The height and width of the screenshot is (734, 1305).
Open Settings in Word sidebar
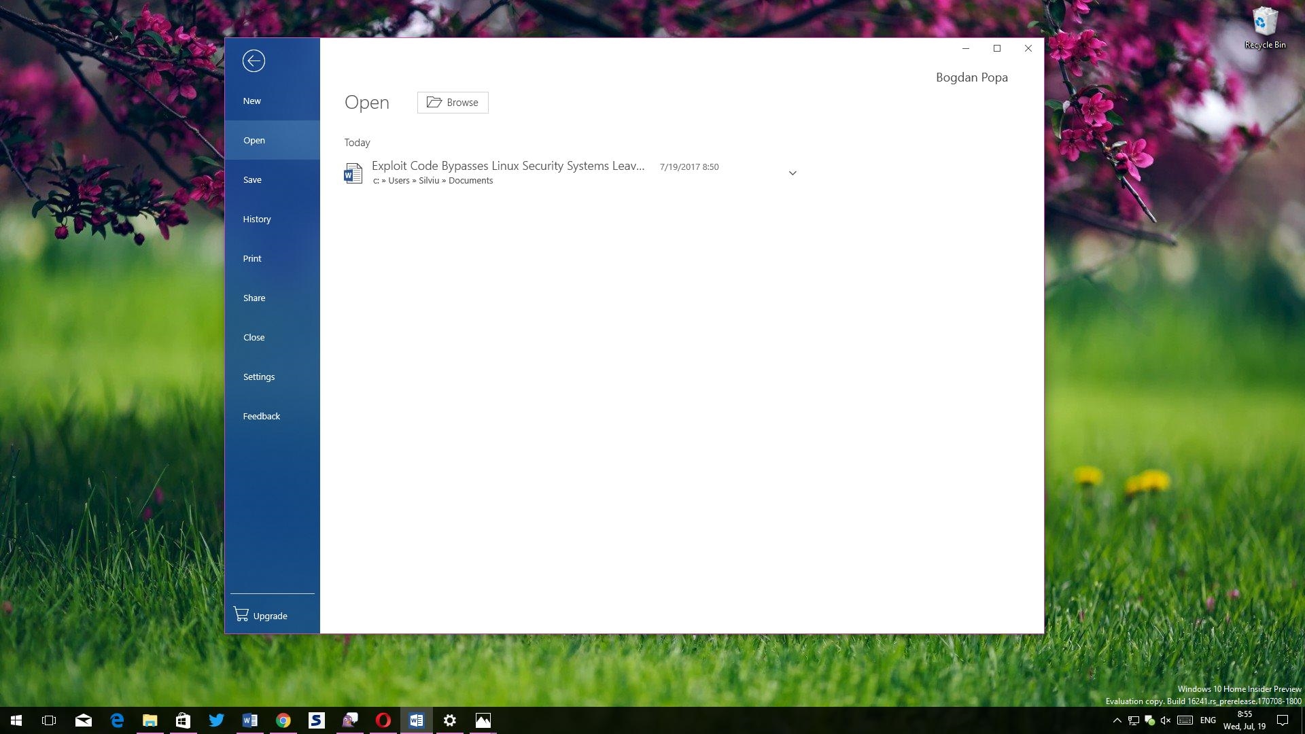(259, 377)
